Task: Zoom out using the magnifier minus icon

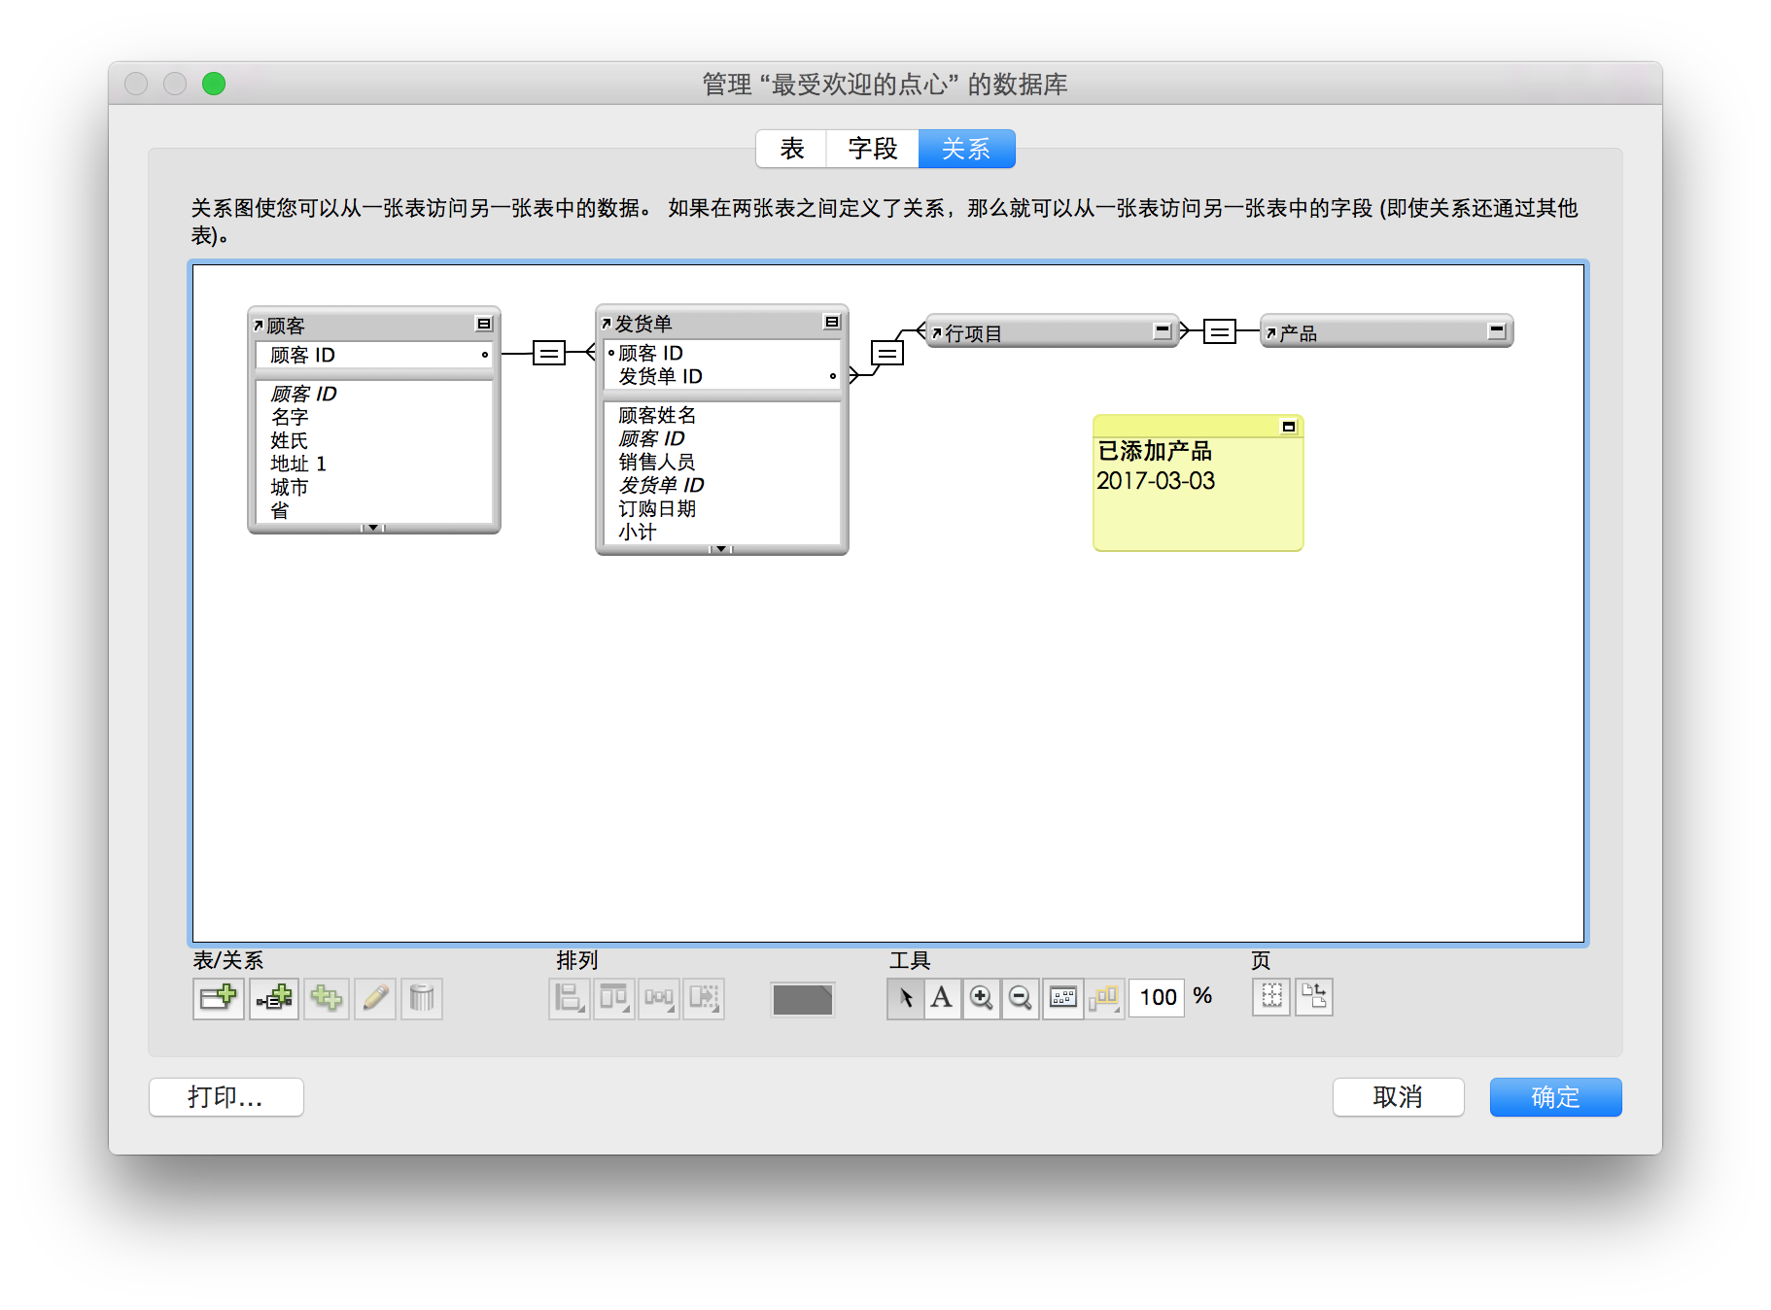Action: pos(1020,998)
